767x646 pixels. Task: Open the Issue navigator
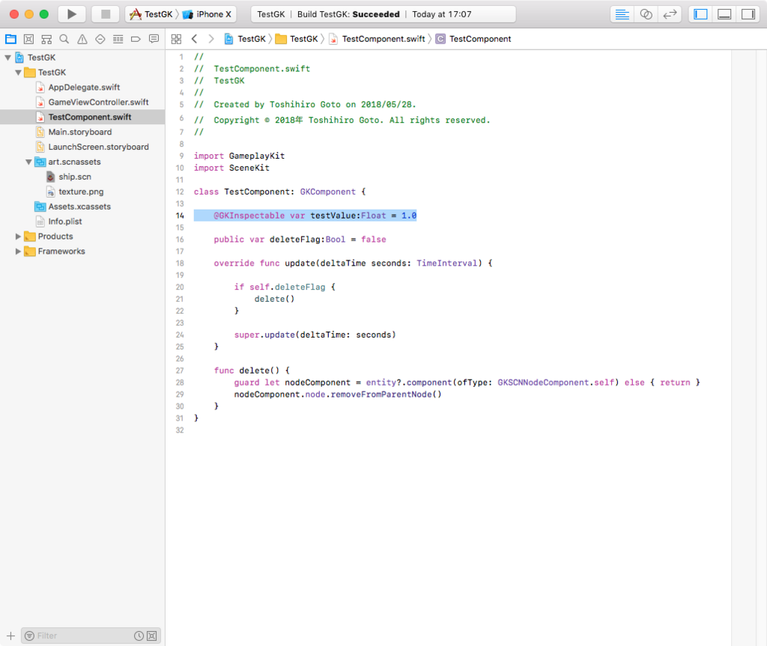(x=82, y=39)
